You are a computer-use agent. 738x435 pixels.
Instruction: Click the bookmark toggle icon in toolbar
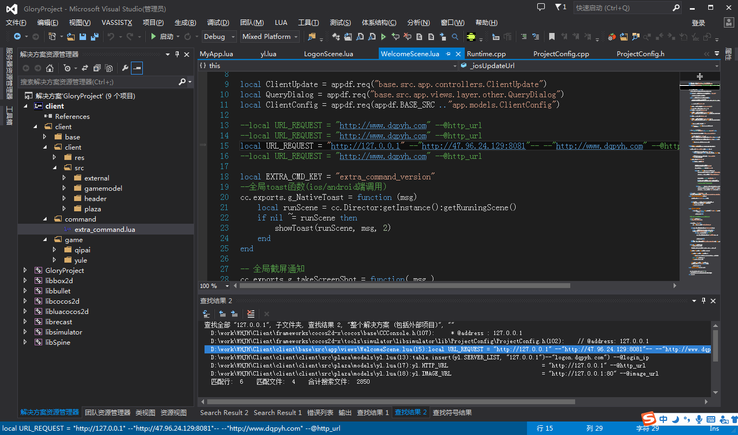point(551,37)
